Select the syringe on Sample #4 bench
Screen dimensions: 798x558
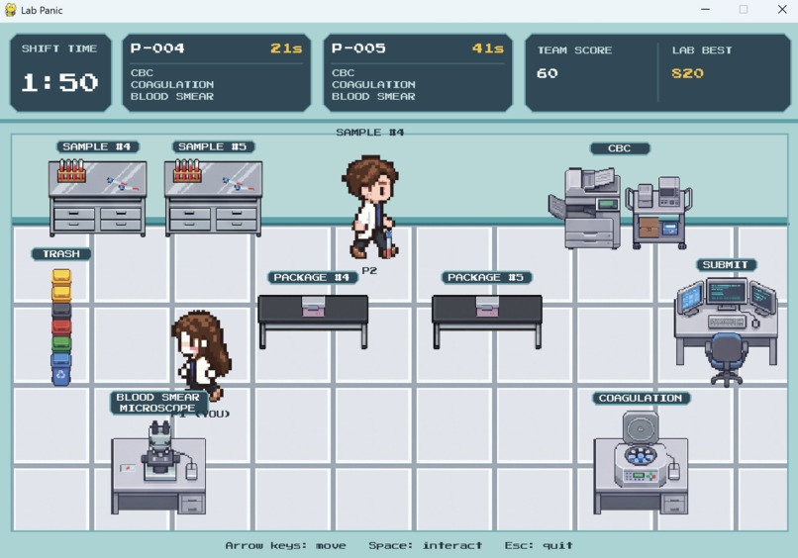coord(122,184)
